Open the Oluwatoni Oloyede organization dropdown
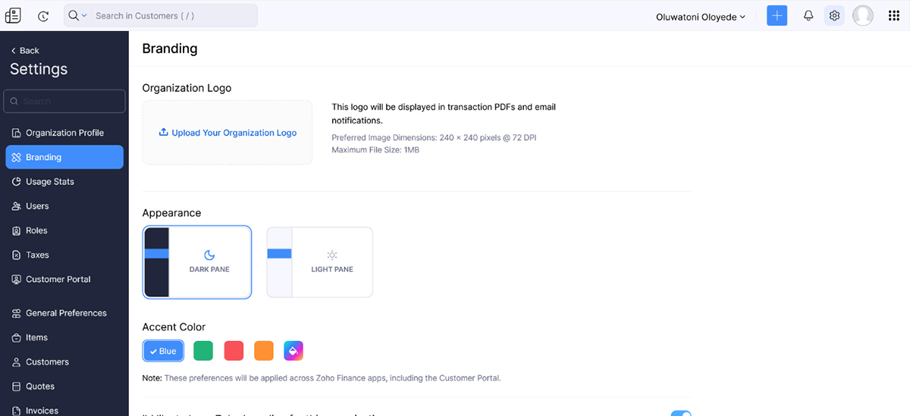910x416 pixels. tap(701, 17)
